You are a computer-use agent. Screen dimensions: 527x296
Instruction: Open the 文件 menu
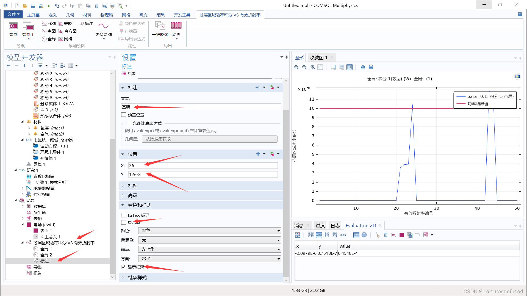tap(13, 14)
